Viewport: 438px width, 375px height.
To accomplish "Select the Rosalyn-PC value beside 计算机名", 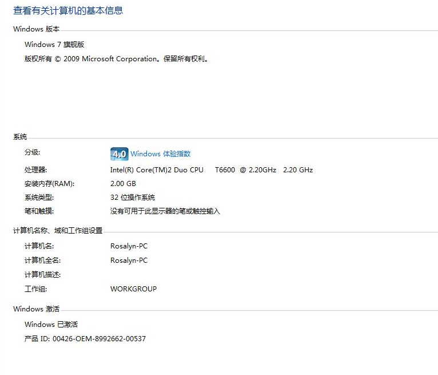I will (129, 246).
